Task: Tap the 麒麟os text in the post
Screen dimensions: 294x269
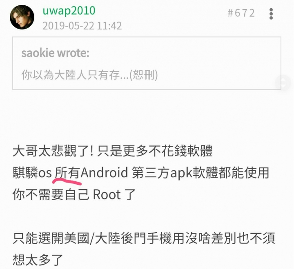Action: [32, 172]
